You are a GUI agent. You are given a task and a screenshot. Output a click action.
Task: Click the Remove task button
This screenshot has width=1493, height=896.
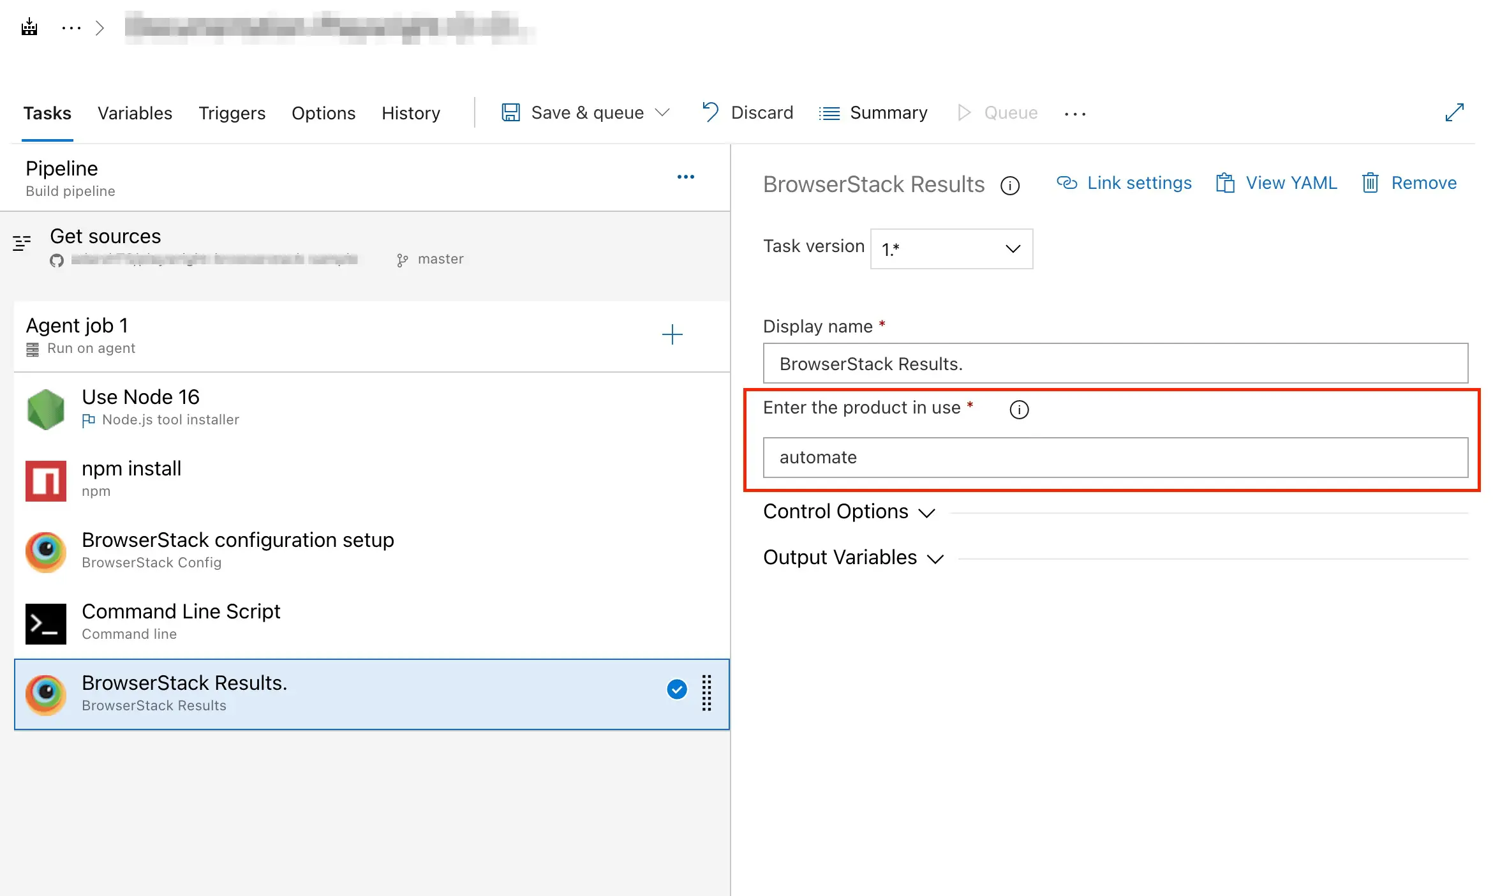pos(1409,183)
